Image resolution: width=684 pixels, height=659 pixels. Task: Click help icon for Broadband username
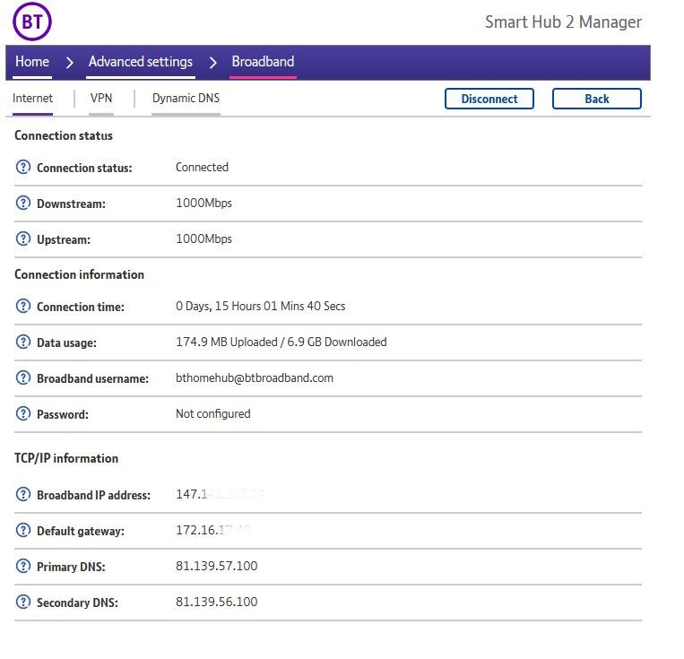point(23,378)
